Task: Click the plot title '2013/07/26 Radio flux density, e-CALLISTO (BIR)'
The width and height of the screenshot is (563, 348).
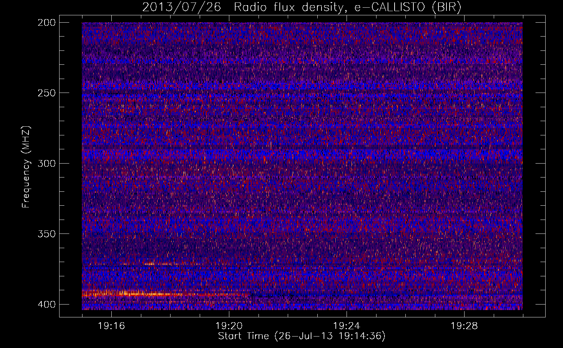Action: click(x=302, y=7)
